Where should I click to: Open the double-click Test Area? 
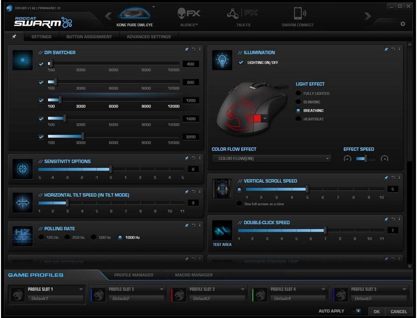(222, 233)
